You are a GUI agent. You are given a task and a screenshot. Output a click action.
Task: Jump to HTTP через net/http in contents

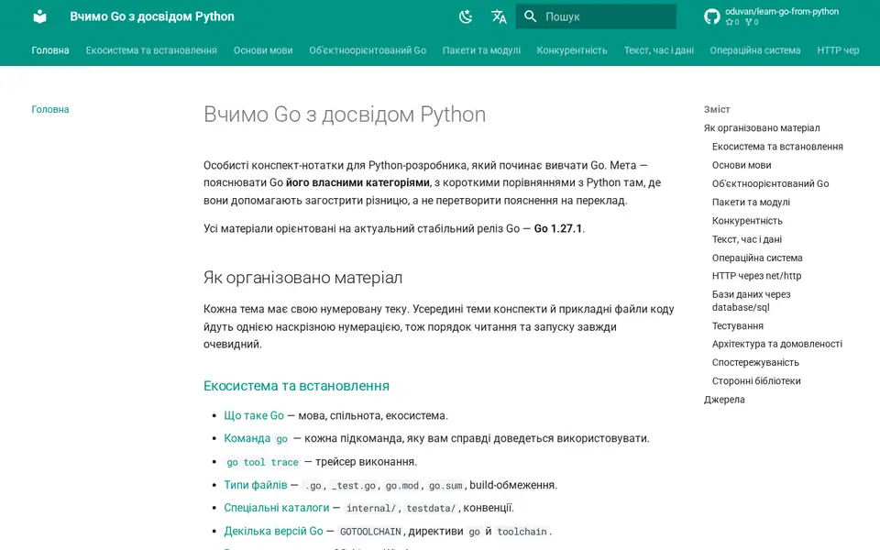pos(756,276)
